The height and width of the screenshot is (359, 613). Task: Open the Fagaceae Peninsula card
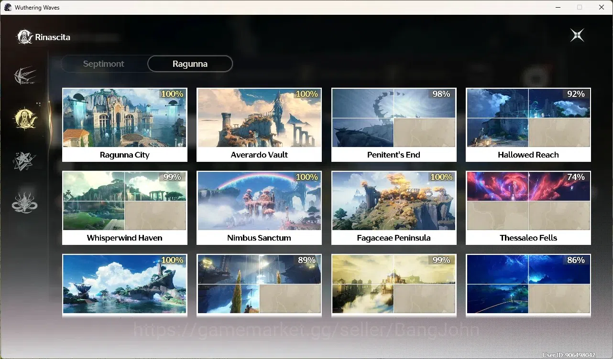tap(394, 208)
